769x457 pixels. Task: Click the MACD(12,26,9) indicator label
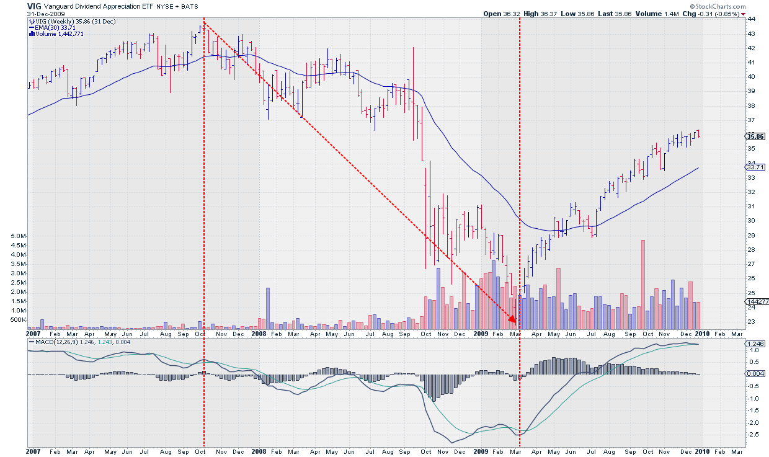pyautogui.click(x=58, y=342)
